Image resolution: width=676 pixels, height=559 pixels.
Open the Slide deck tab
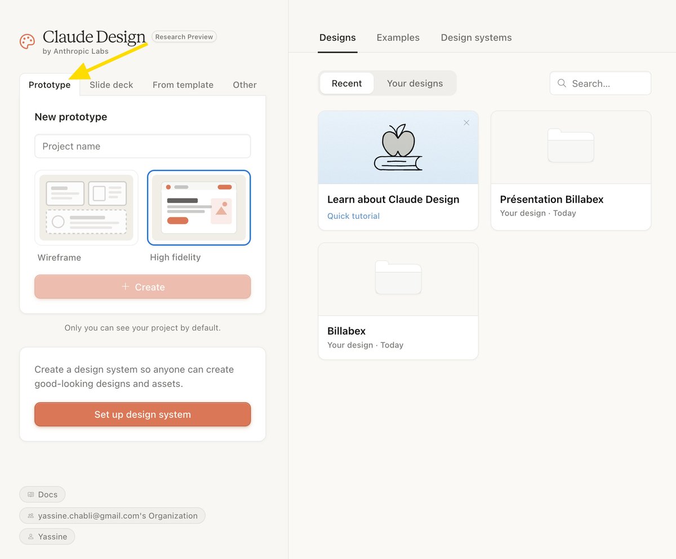[112, 85]
